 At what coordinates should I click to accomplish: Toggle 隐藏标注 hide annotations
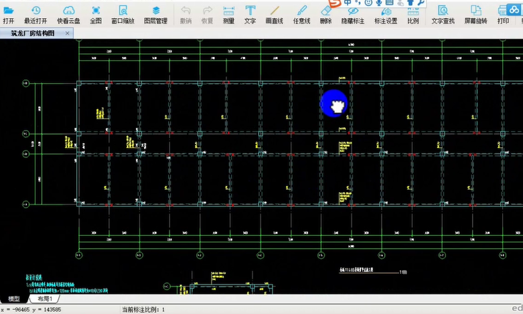pyautogui.click(x=353, y=13)
